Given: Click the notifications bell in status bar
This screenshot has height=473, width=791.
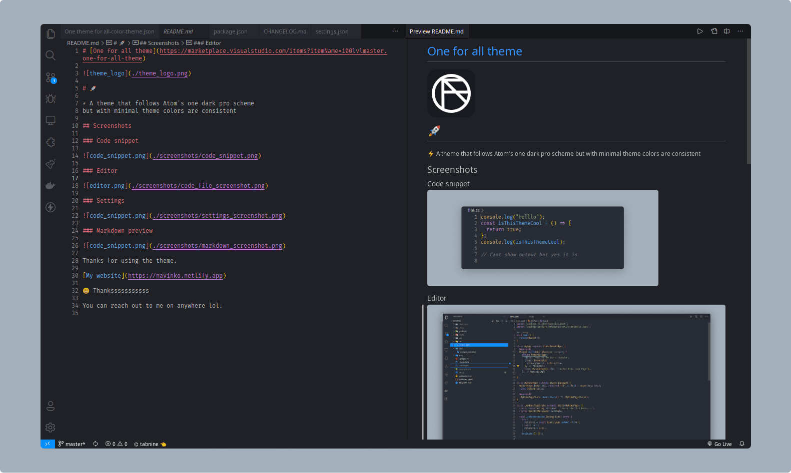Looking at the screenshot, I should [x=742, y=444].
